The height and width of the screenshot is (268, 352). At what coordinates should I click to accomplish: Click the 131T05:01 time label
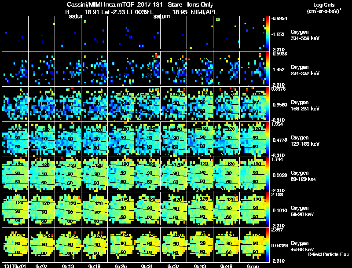tap(15, 266)
